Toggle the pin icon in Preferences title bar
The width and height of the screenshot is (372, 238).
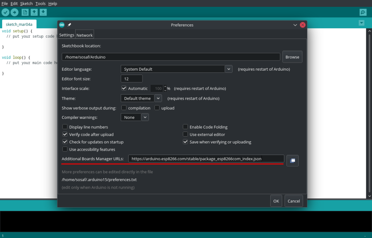[69, 25]
